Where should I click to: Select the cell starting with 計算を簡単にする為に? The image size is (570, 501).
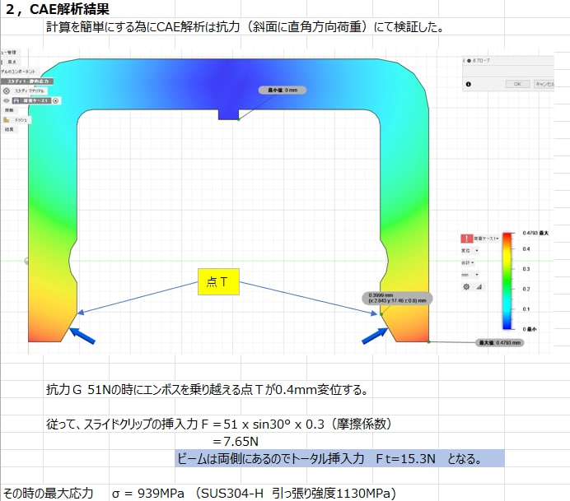point(245,27)
